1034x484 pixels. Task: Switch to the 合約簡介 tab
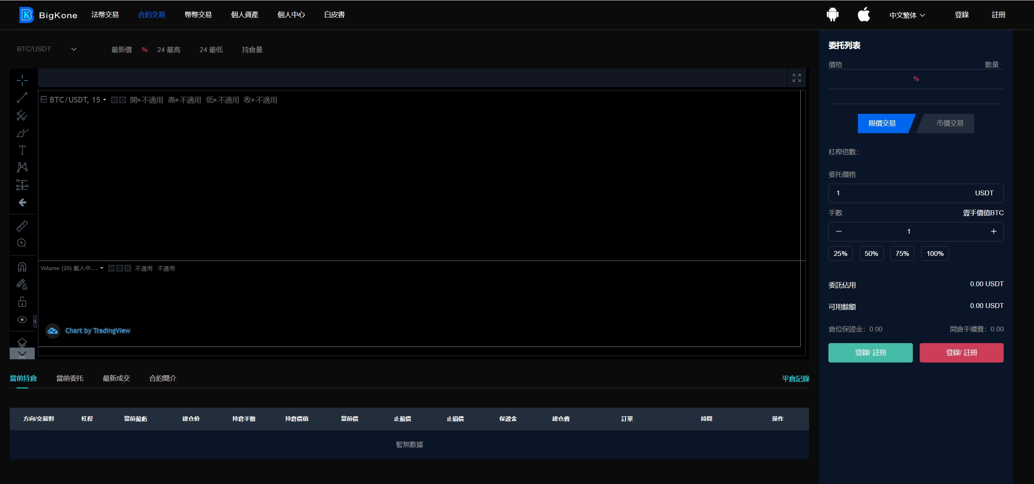coord(163,379)
